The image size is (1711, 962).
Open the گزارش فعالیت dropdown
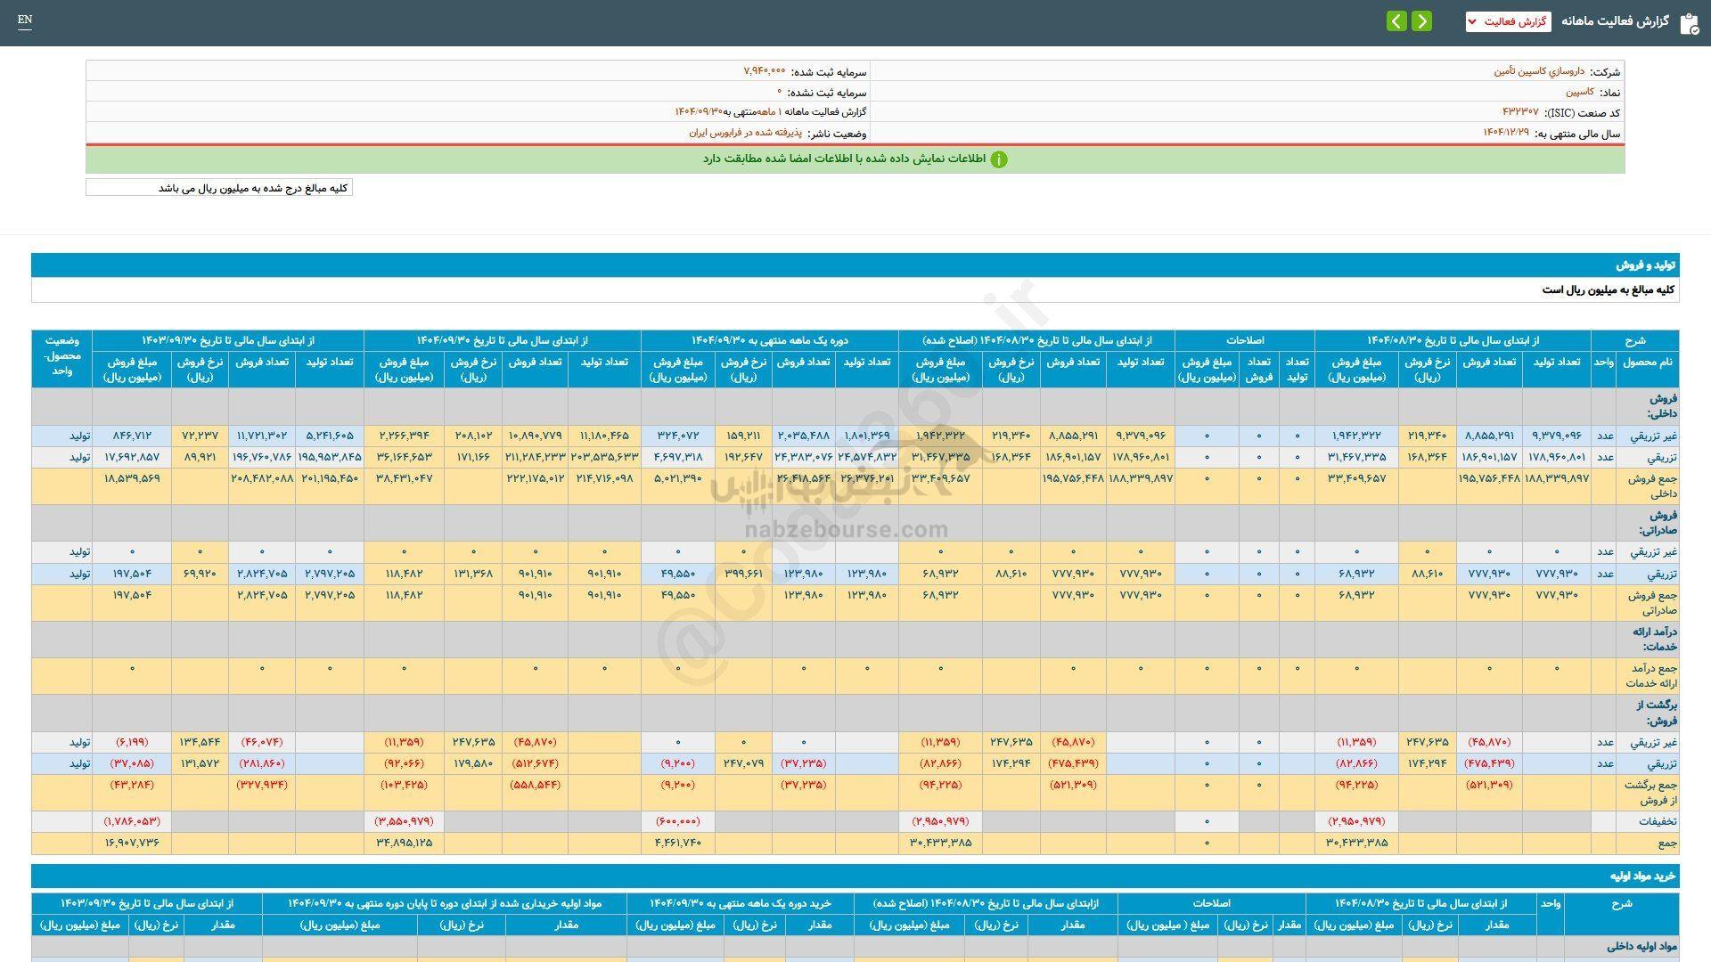click(1508, 21)
